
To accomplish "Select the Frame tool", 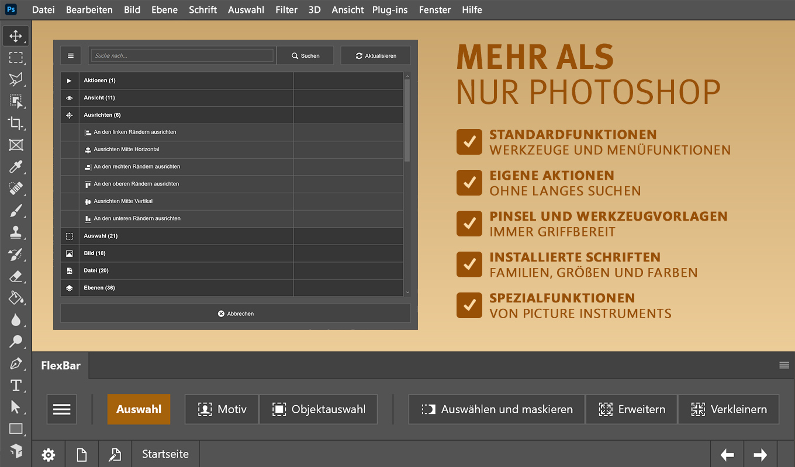I will (16, 145).
